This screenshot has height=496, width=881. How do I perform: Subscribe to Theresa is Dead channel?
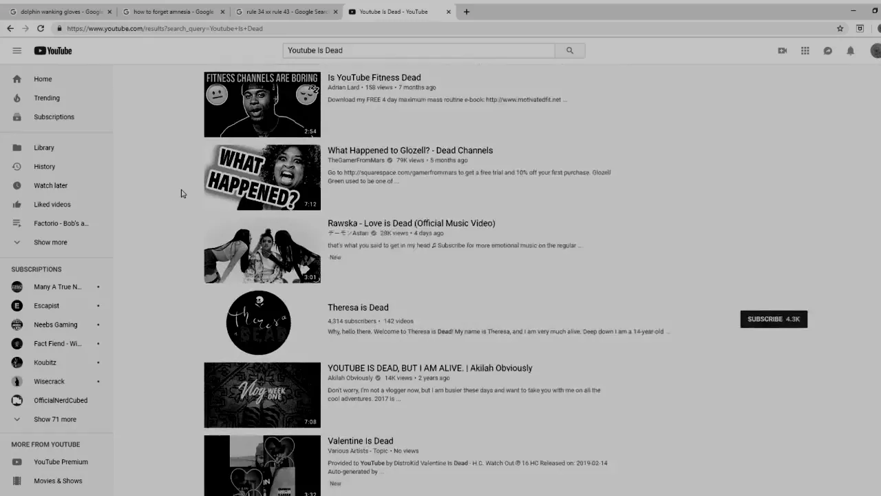[774, 319]
